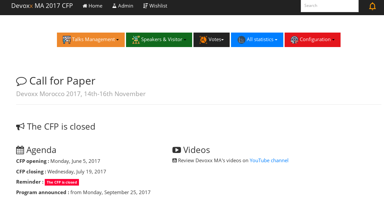
Task: Click the 'Reminder :' label
Action: 30,182
